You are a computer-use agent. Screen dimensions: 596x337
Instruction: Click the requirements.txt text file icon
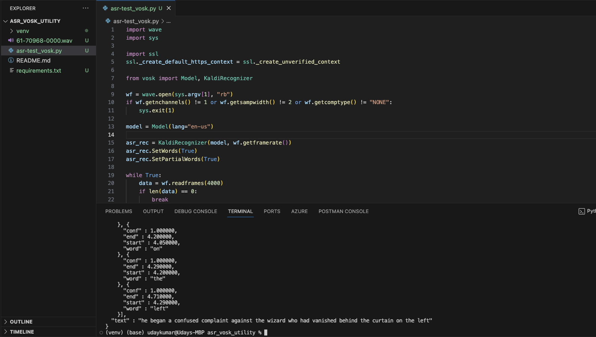(x=11, y=70)
